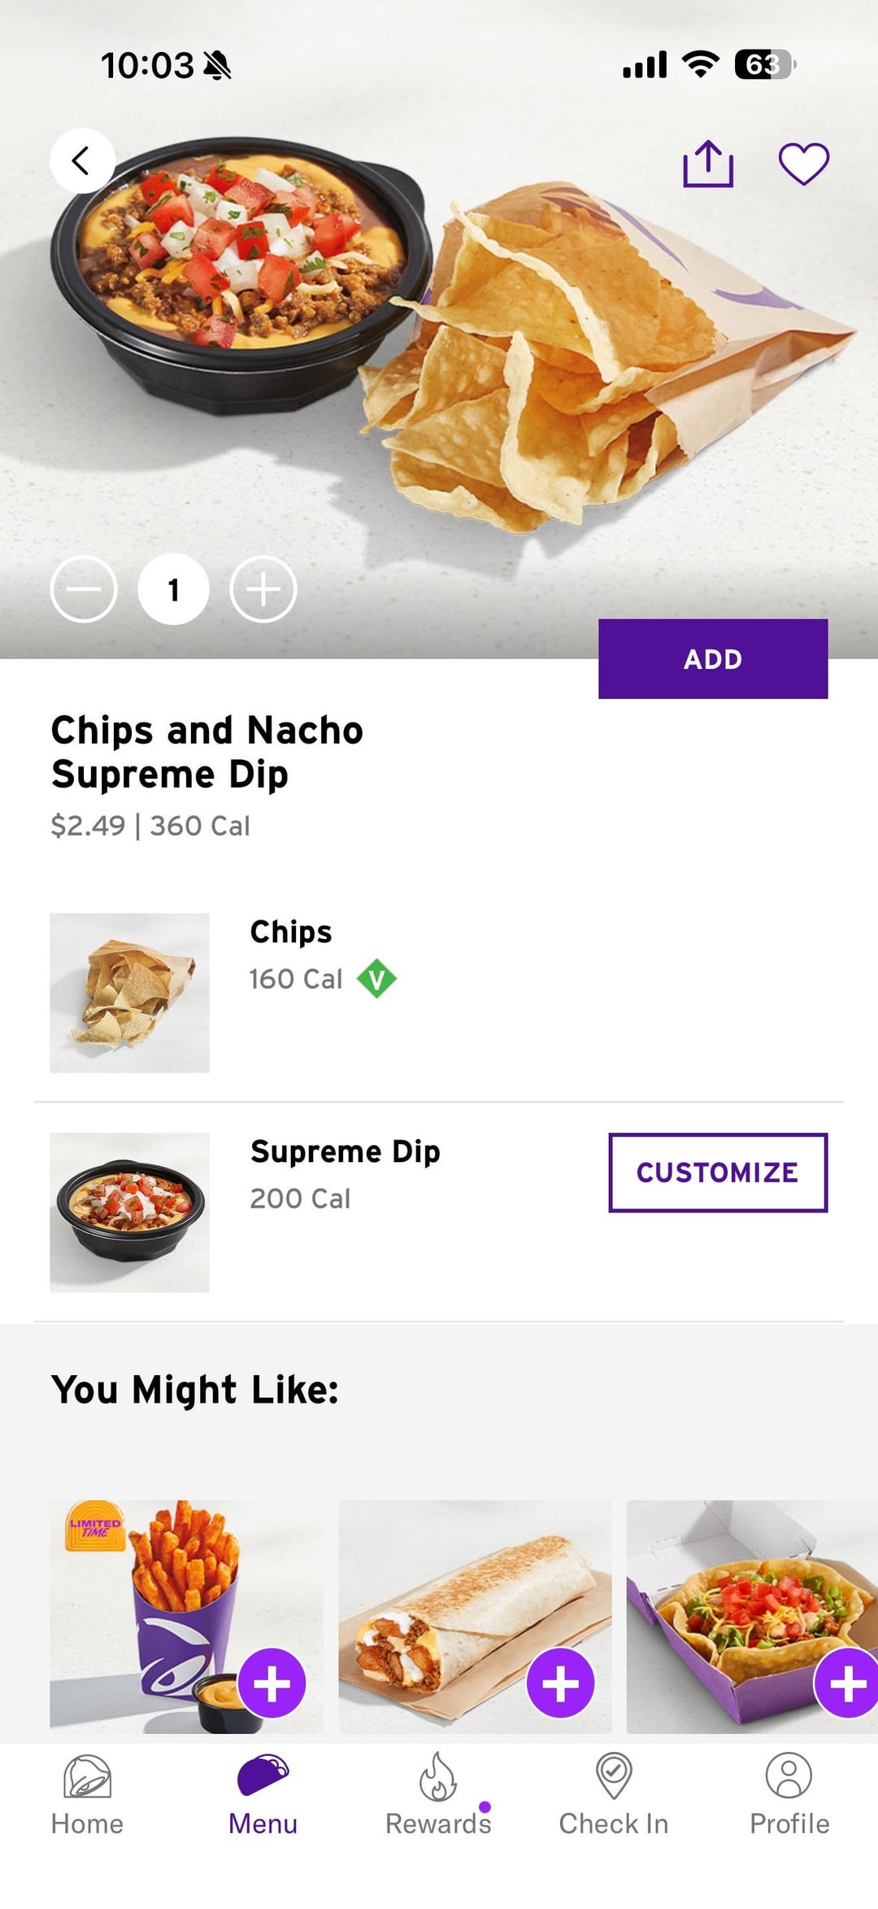
Task: Add the taco salad suggestion
Action: [847, 1683]
